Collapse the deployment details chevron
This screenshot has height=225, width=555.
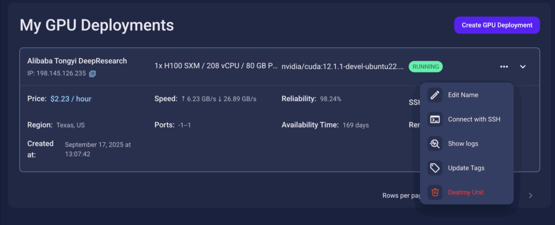523,67
